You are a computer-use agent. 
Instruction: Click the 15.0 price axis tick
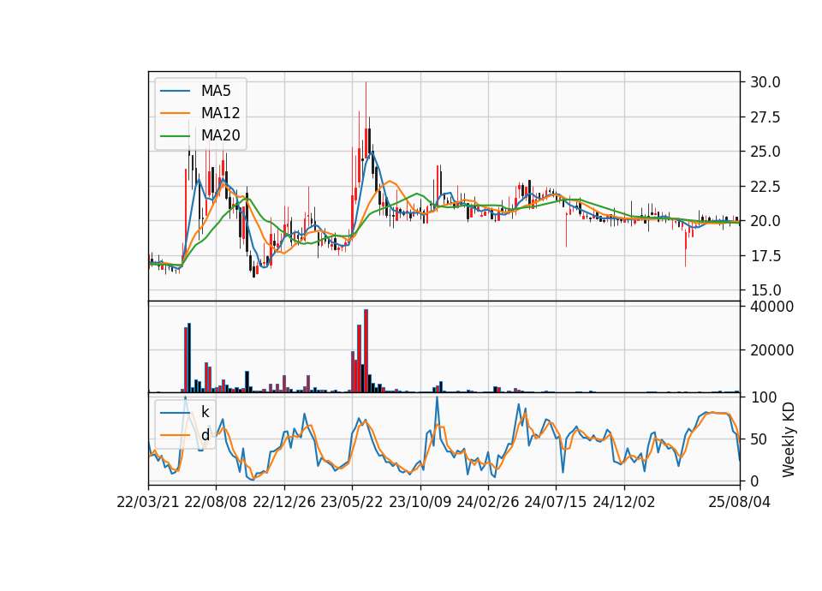pyautogui.click(x=765, y=290)
